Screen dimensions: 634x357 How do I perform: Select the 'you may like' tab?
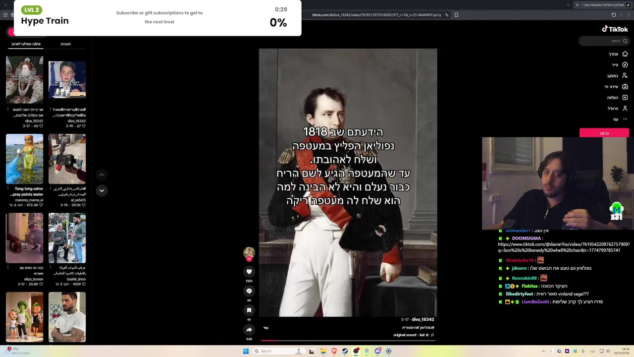coord(26,44)
